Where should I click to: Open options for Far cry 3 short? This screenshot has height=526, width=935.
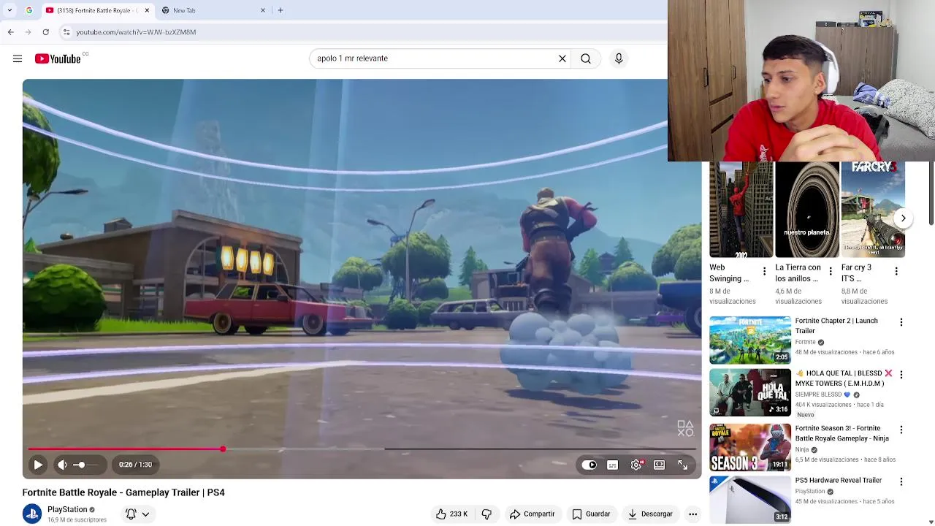click(896, 272)
